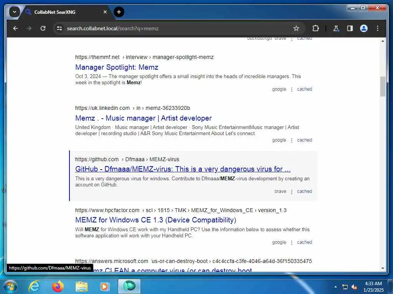Launch Firefox from taskbar
Viewport: 393px width, 294px height.
click(x=58, y=286)
